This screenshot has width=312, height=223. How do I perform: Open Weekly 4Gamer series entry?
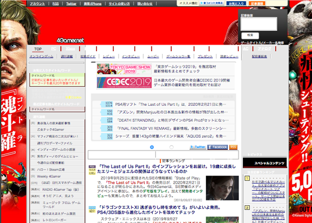[49, 177]
